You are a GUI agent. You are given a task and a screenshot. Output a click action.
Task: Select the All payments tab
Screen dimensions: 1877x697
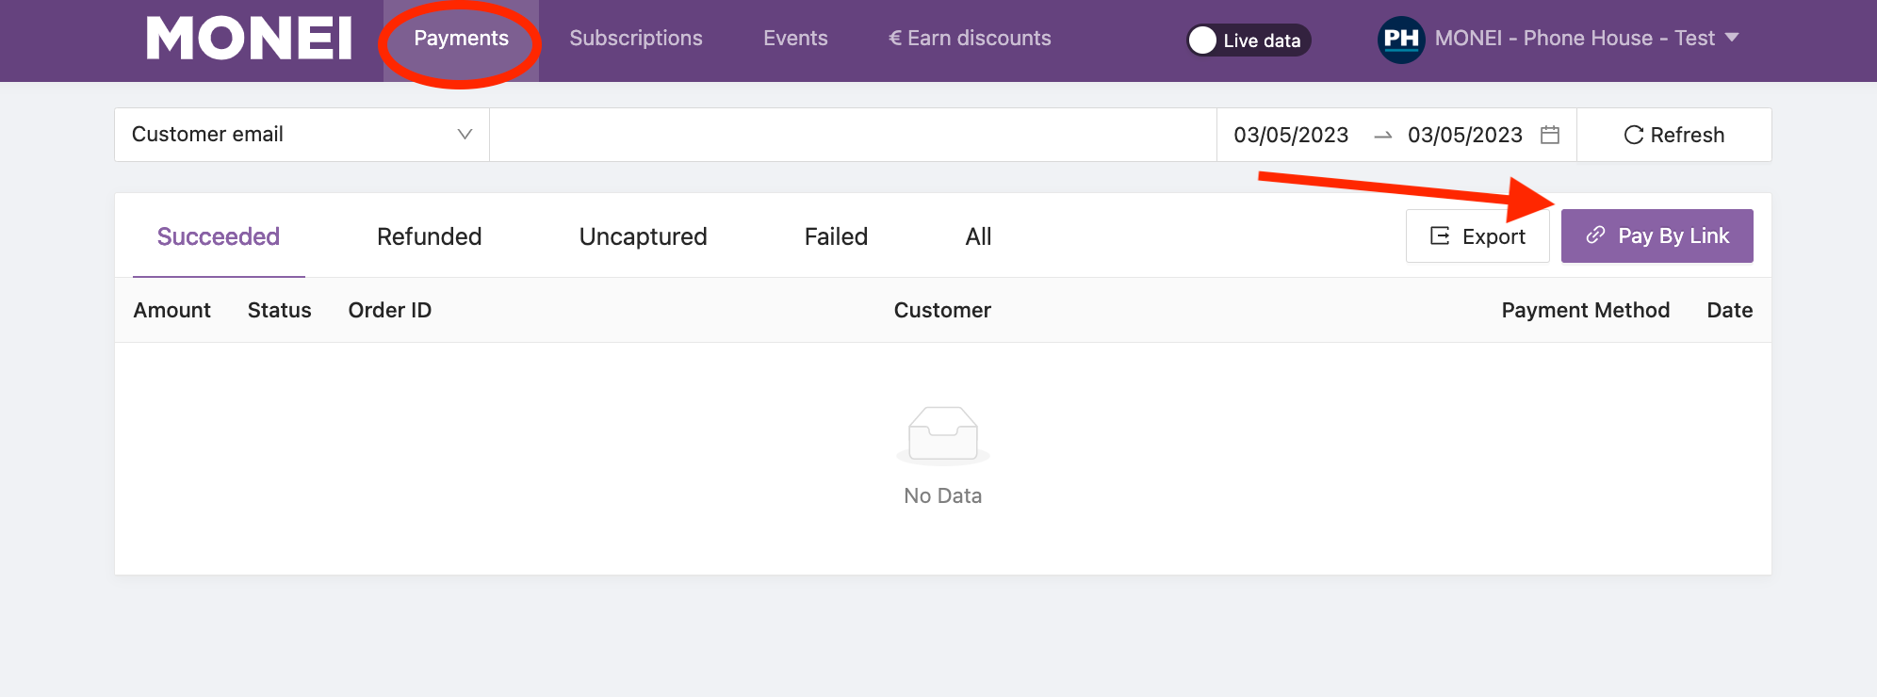tap(978, 236)
